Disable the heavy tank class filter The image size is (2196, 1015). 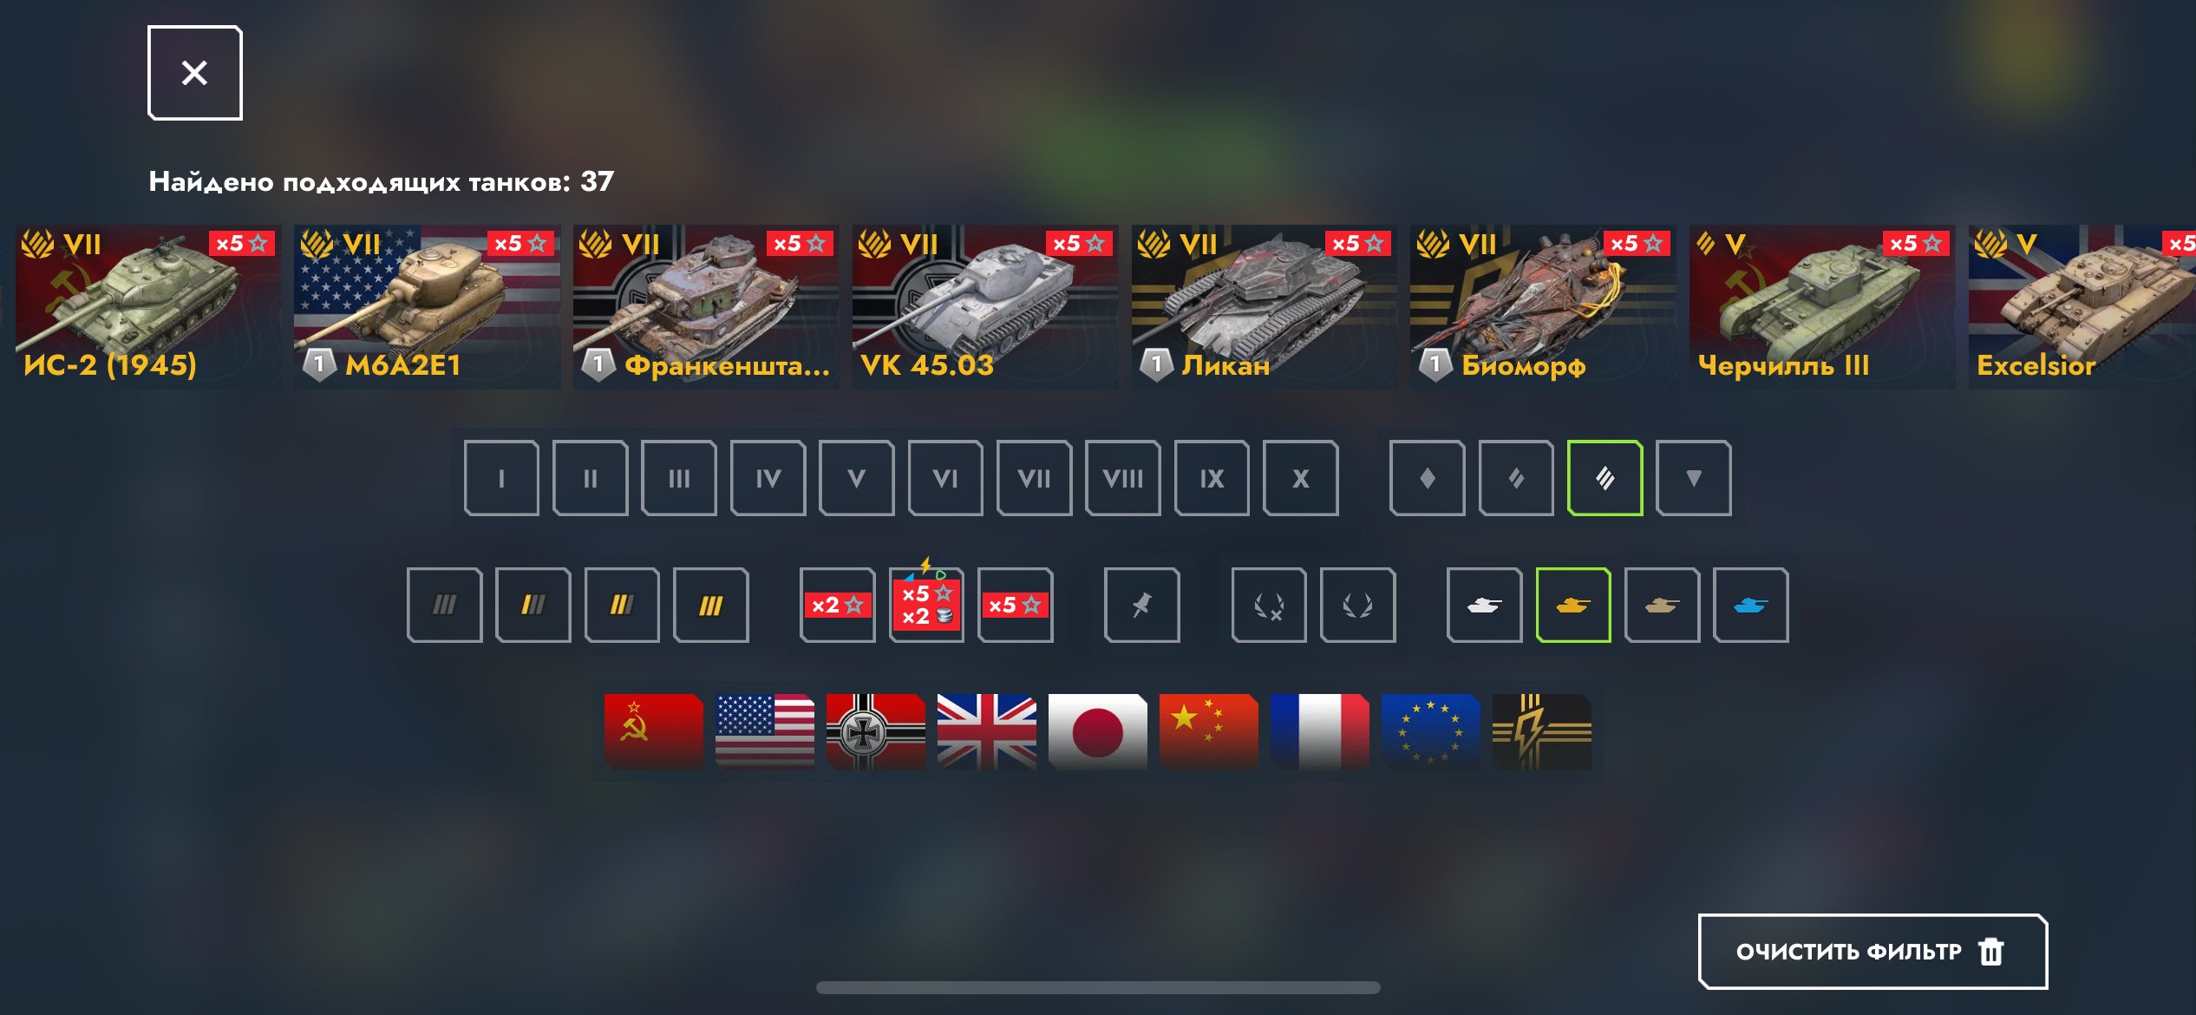click(1605, 478)
